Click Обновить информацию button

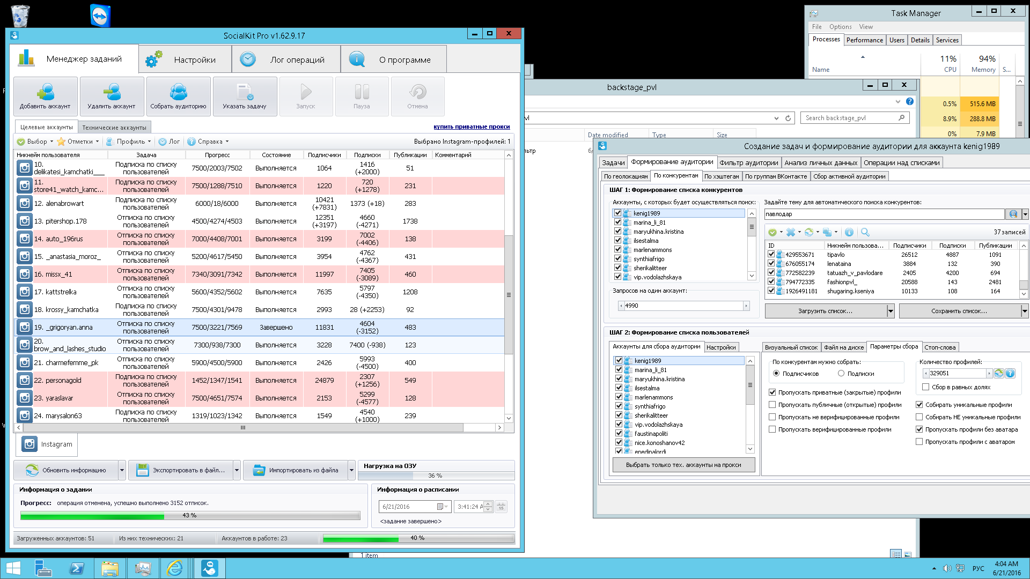click(66, 470)
